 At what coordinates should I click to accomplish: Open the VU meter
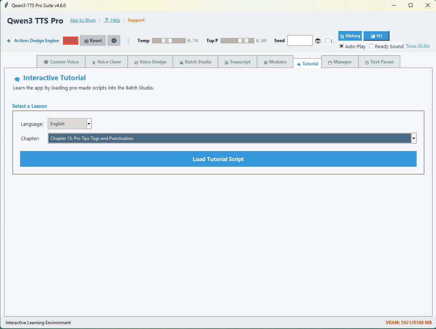coord(376,36)
